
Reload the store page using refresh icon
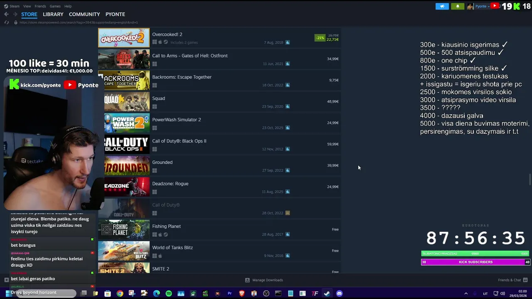tap(6, 22)
